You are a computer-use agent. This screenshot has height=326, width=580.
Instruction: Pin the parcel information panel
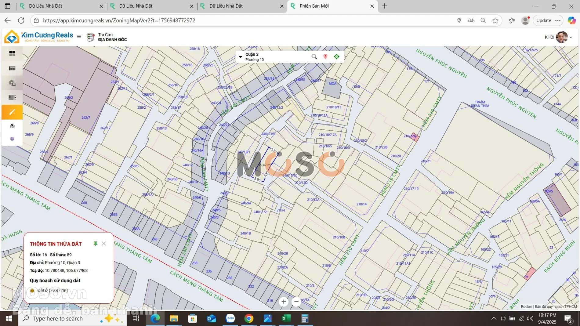(x=96, y=244)
